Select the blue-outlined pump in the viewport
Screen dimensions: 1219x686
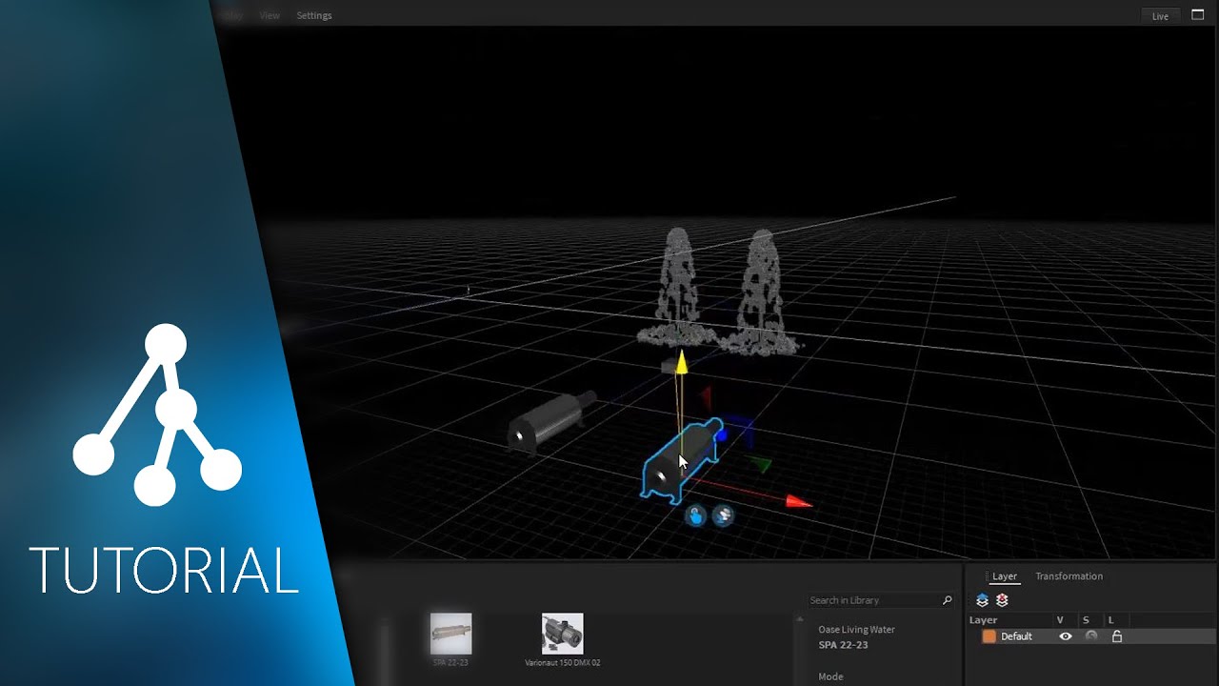click(681, 460)
